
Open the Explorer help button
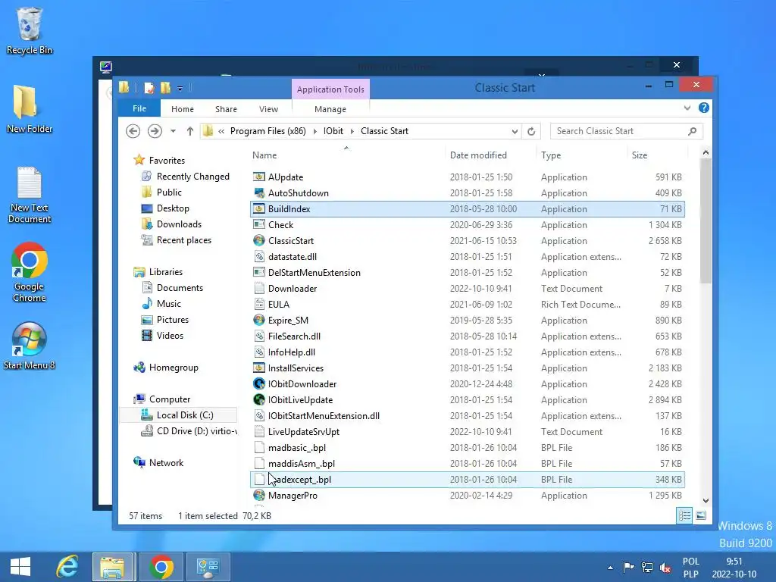click(x=703, y=108)
